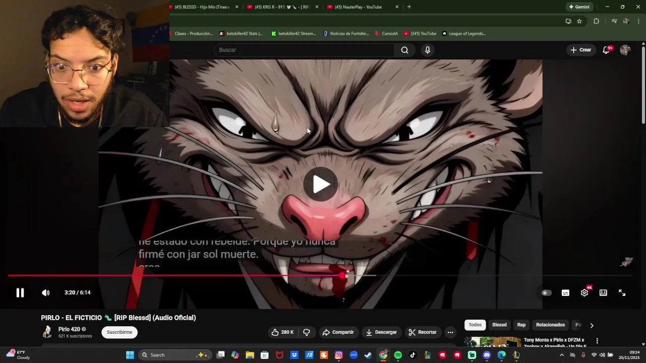Open the Pirlo 420 channel name link
The height and width of the screenshot is (363, 646).
coord(69,329)
